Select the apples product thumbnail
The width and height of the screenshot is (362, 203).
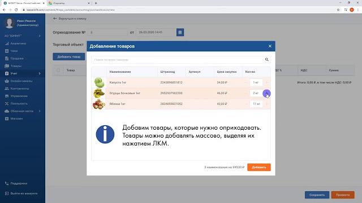tap(99, 104)
